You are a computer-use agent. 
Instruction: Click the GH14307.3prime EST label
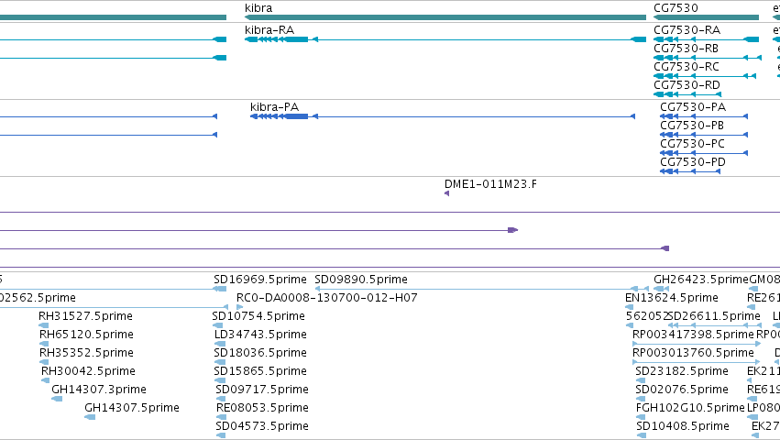(x=99, y=390)
